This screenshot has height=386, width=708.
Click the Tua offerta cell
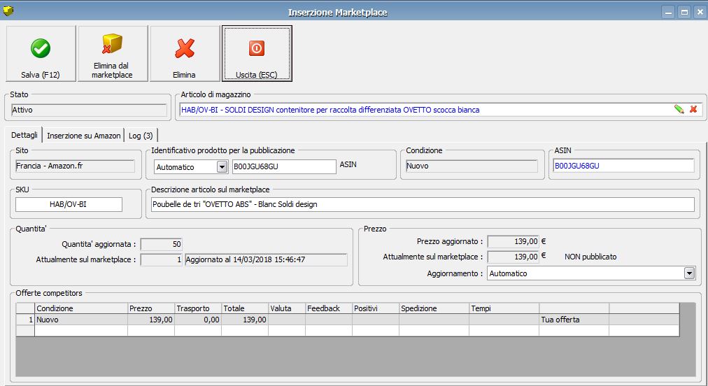574,320
